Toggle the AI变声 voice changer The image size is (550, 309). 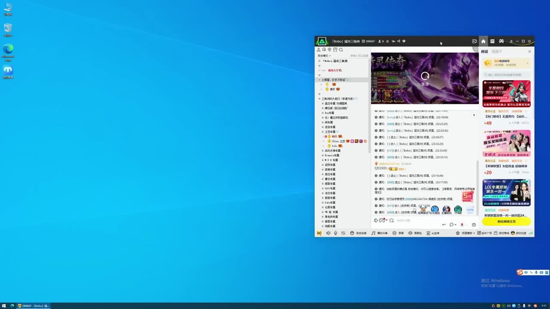pyautogui.click(x=433, y=233)
